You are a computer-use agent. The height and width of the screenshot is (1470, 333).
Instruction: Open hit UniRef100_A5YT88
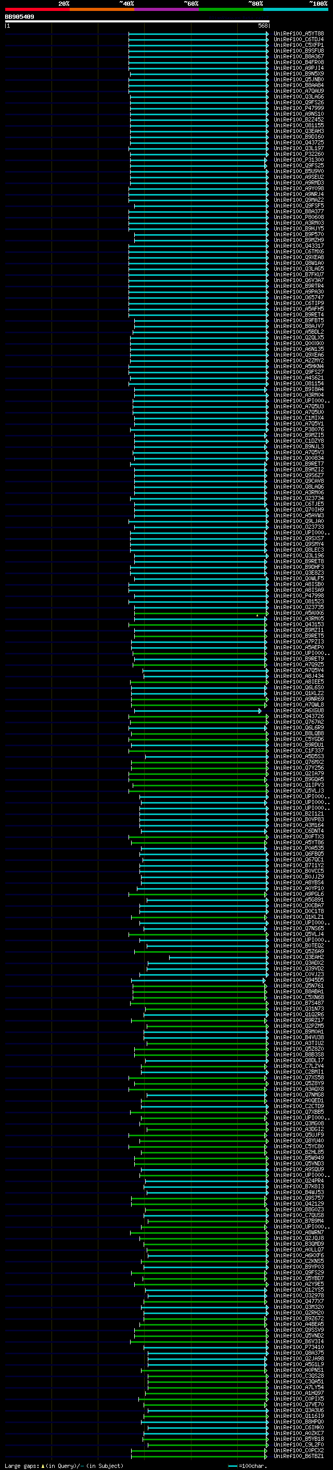[x=299, y=34]
